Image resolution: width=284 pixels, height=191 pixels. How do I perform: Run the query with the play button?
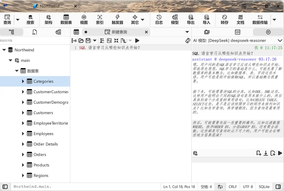click(137, 40)
